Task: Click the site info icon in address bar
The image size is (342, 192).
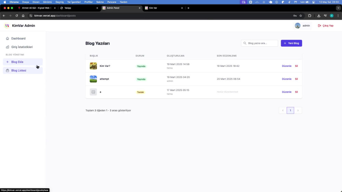Action: click(x=31, y=16)
